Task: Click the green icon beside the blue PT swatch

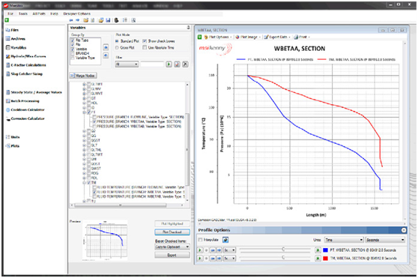Action: 318,250
